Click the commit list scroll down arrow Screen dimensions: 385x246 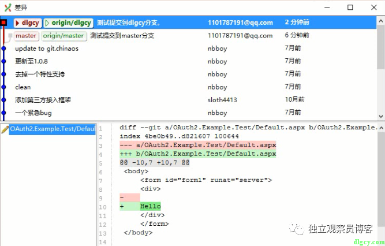click(381, 116)
